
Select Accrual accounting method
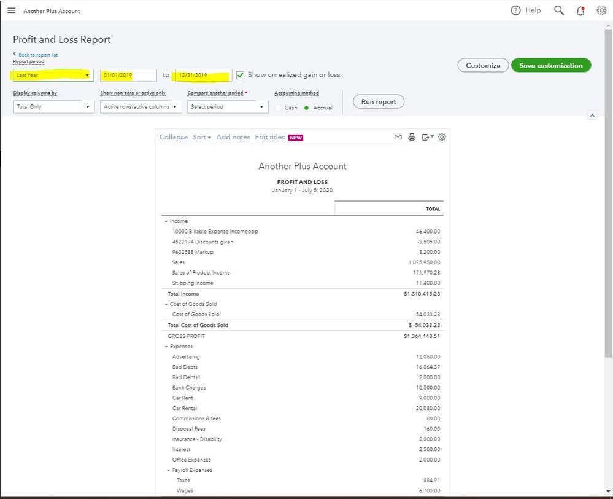pos(307,108)
